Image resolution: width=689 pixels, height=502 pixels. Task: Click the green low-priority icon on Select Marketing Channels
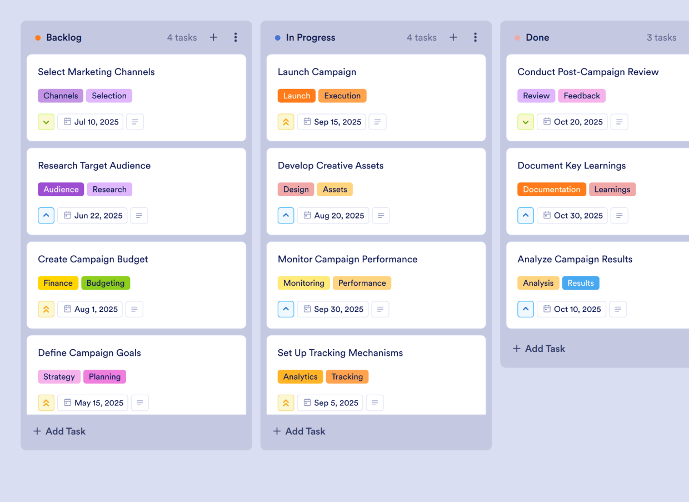[x=46, y=122]
